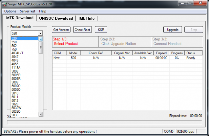Click the Model column header
Viewport: 209px width, 136px height.
[73, 53]
